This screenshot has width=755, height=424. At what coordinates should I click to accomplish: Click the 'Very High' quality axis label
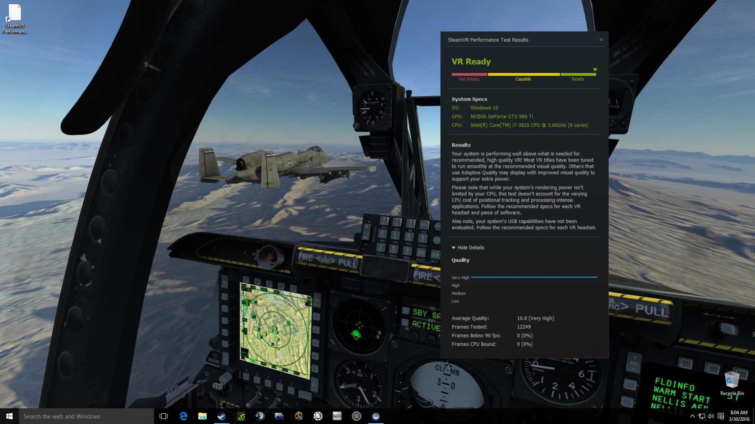point(460,277)
